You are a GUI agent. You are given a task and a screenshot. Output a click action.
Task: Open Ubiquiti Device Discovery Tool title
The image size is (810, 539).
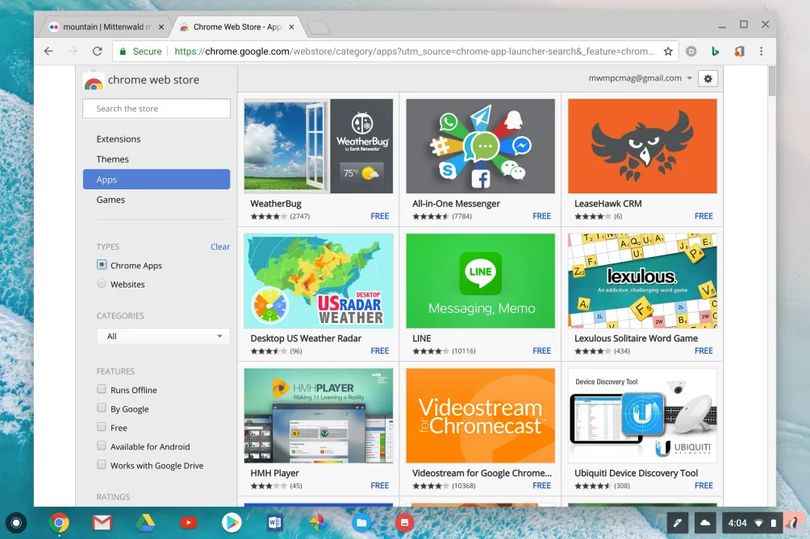(x=636, y=473)
